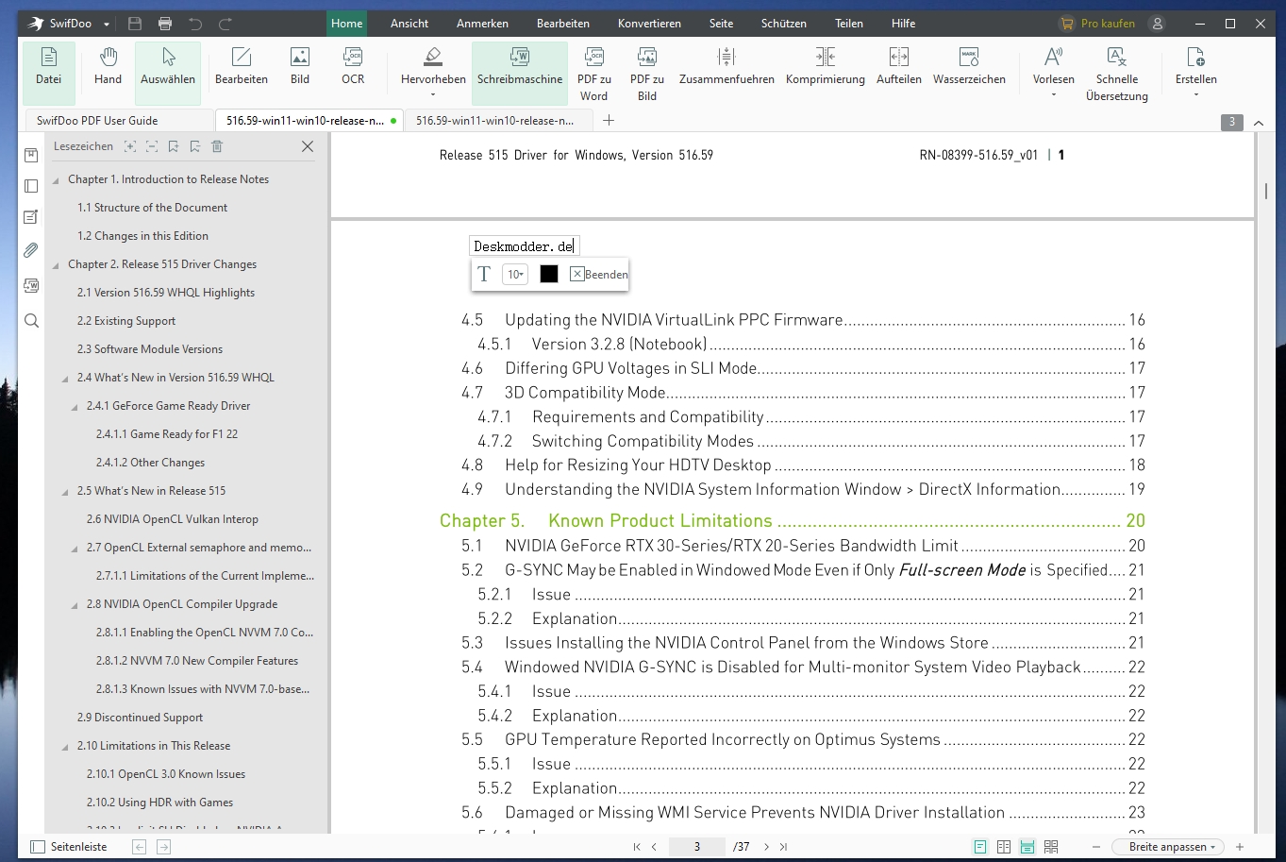
Task: Go to bookmark 2.9 Discontinued Support
Action: pos(140,718)
